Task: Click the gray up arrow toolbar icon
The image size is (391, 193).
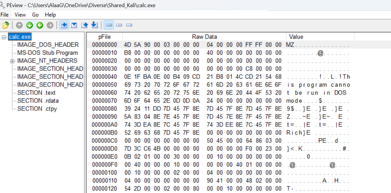Action: pos(19,25)
